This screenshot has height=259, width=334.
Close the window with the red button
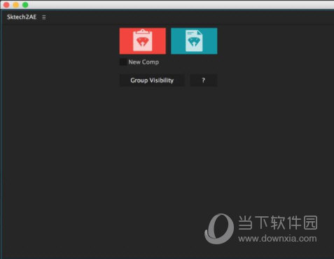click(6, 5)
